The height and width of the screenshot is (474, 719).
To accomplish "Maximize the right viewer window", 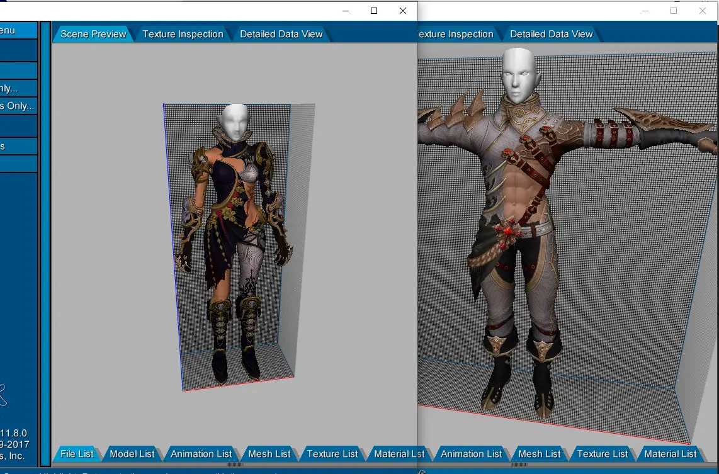I will [674, 11].
